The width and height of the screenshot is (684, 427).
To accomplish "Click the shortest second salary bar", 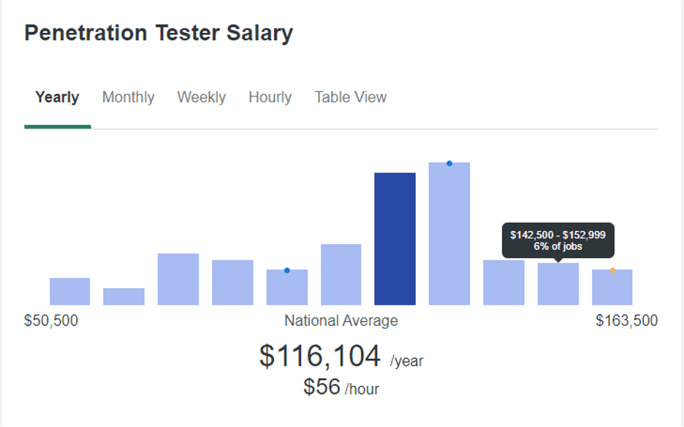I will tap(124, 297).
